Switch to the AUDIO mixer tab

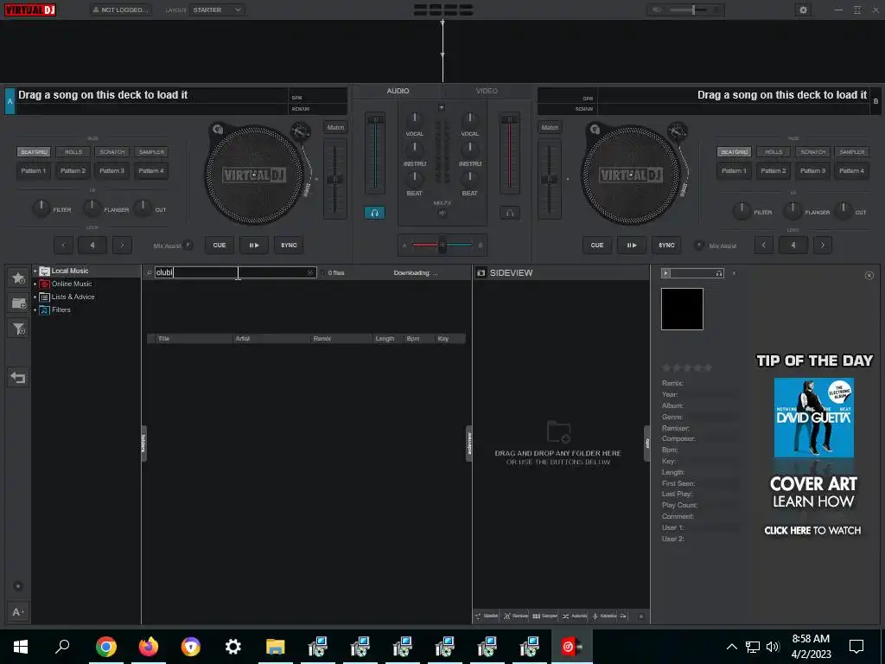(x=398, y=91)
